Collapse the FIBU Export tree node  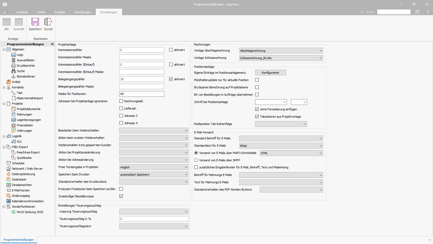pyautogui.click(x=4, y=147)
